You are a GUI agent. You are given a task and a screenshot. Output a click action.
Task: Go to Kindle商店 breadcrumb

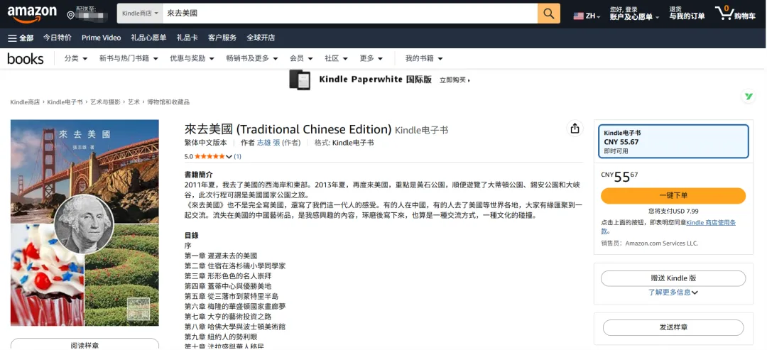point(25,102)
